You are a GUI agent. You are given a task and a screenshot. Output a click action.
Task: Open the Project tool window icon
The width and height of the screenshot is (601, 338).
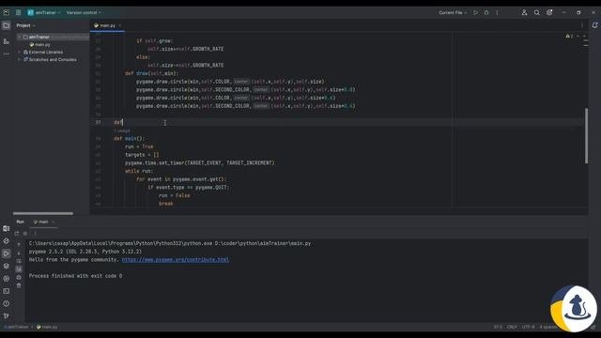tap(7, 25)
